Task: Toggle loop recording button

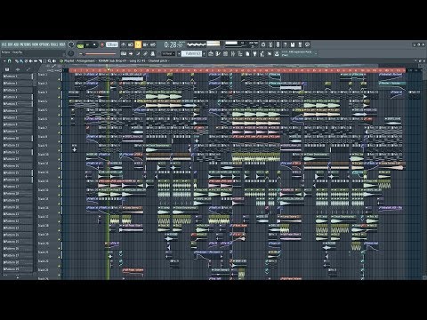Action: (x=153, y=44)
